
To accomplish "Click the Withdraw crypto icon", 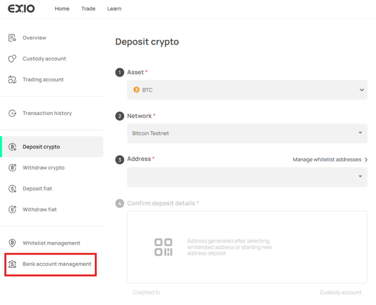I will 12,168.
